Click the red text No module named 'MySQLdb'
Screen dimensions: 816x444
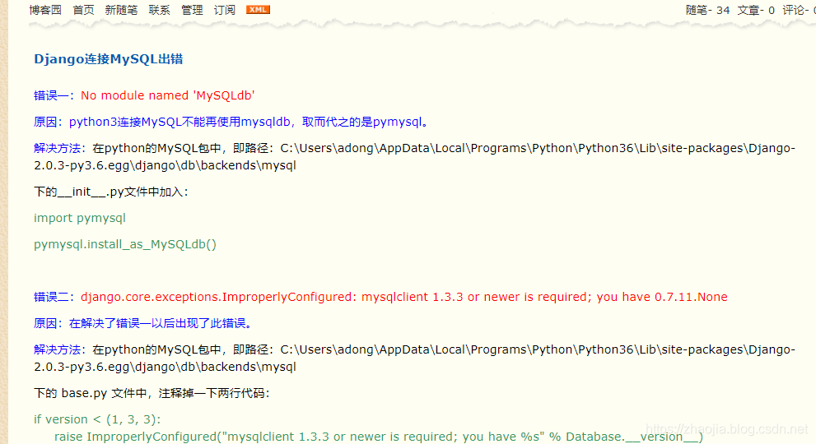click(x=168, y=95)
